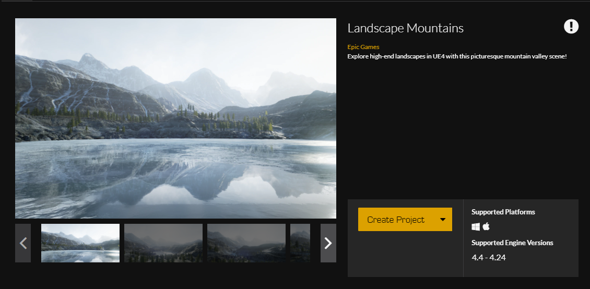Image resolution: width=590 pixels, height=289 pixels.
Task: Click the large mountain lake preview image
Action: coord(176,118)
